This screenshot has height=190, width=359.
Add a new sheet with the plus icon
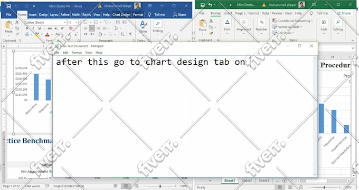[x=285, y=181]
